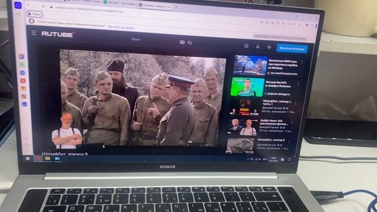The image size is (377, 212).
Task: Click the magnifier search icon on Rutube
Action: [x=190, y=43]
